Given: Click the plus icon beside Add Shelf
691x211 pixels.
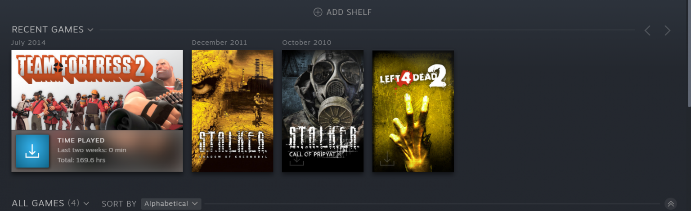Looking at the screenshot, I should coord(318,12).
